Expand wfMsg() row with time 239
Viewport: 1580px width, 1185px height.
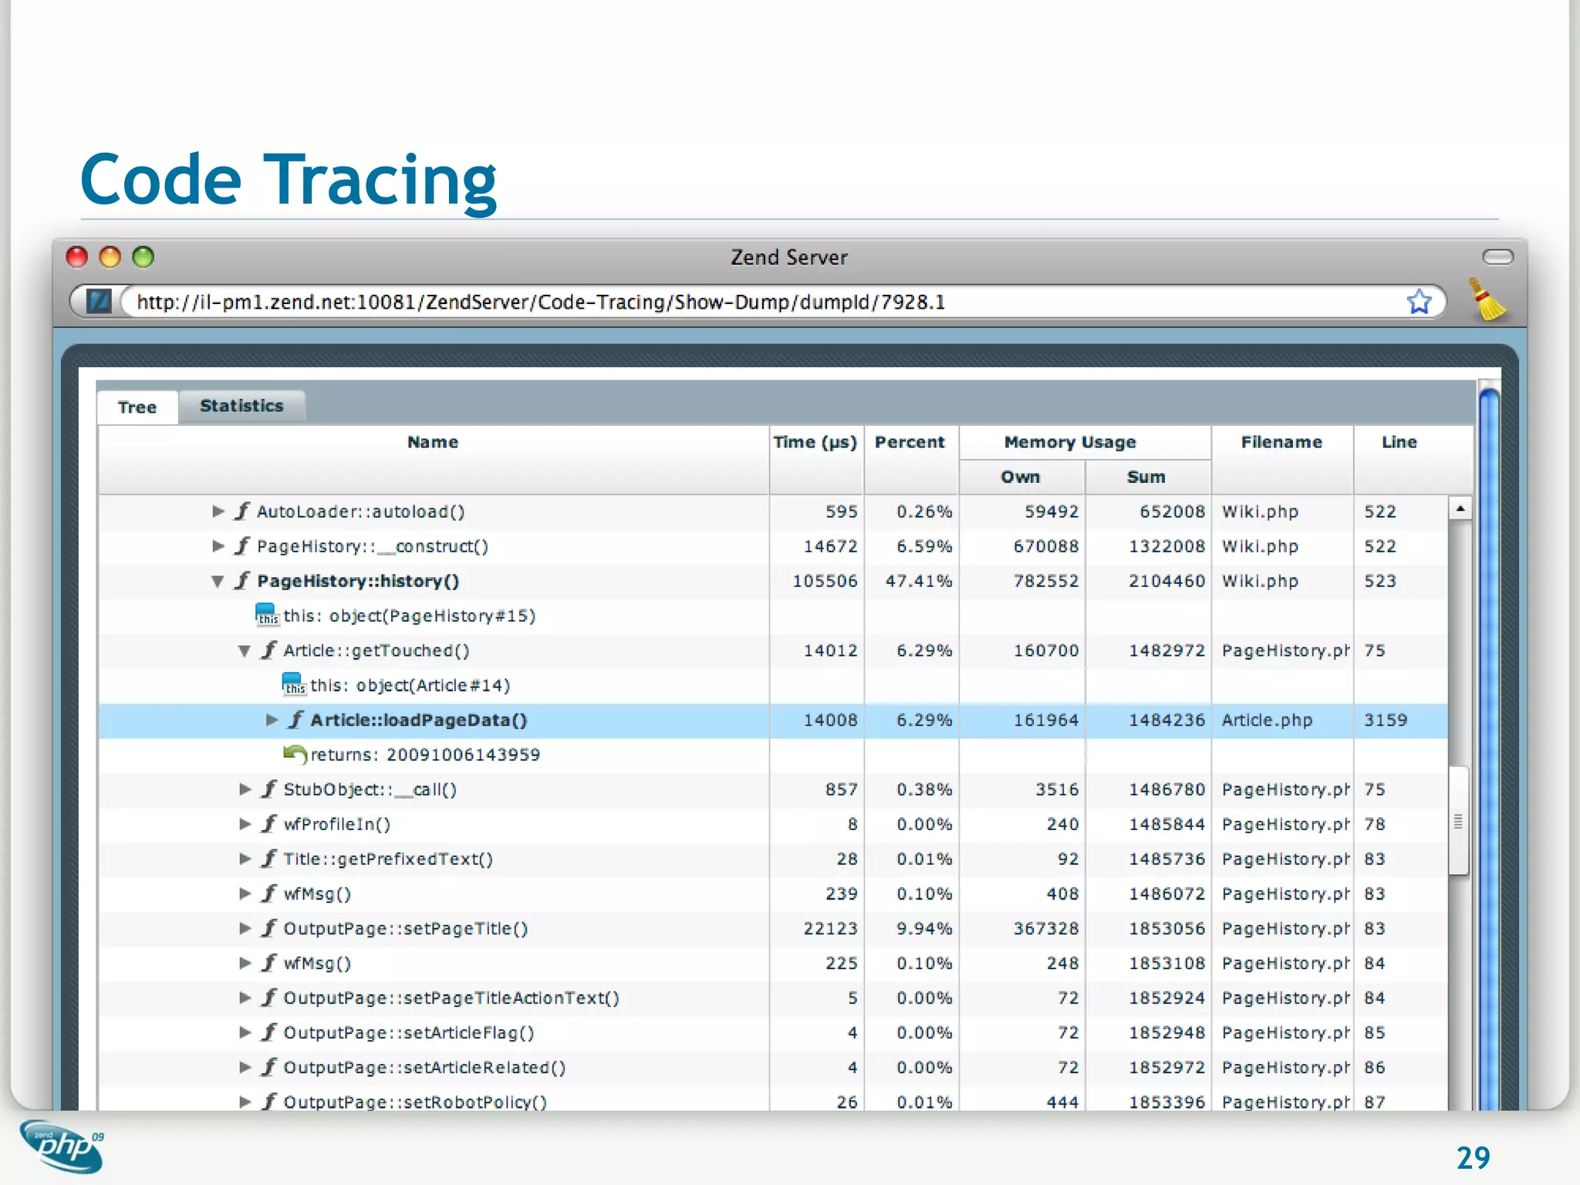click(x=245, y=893)
